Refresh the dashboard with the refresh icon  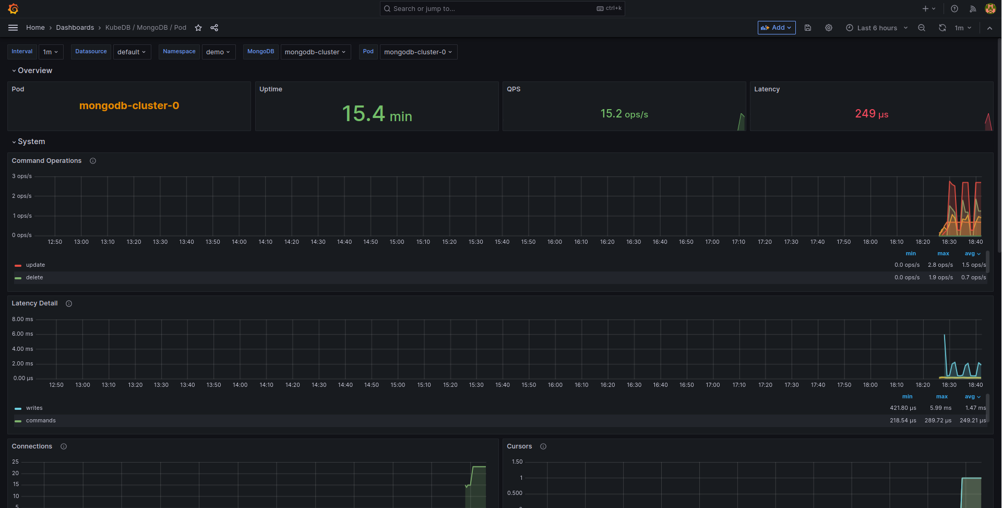click(942, 28)
